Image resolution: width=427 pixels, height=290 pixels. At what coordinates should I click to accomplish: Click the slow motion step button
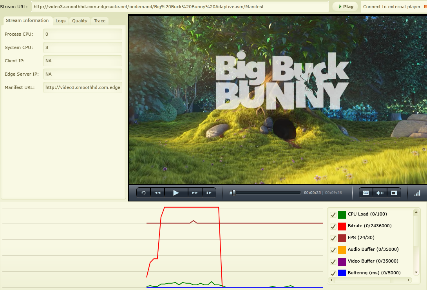209,193
